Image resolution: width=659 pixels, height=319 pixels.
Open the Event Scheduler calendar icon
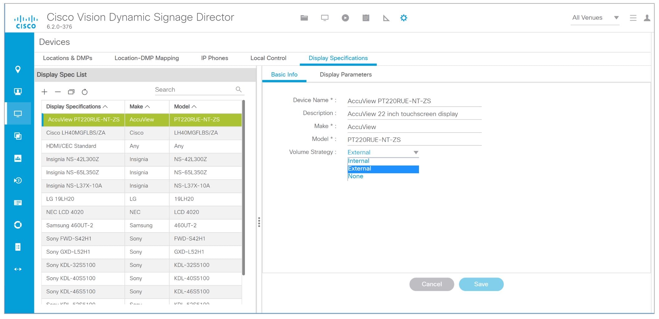[366, 18]
